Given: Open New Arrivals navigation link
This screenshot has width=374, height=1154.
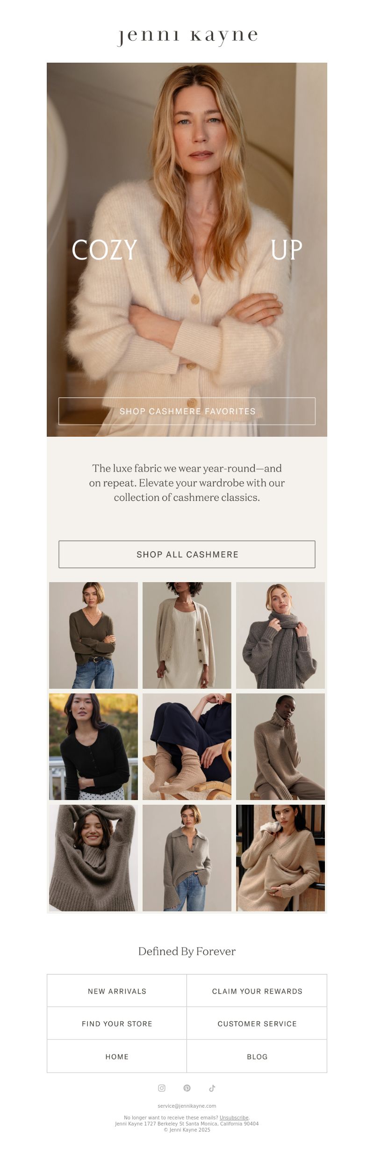Looking at the screenshot, I should point(117,991).
